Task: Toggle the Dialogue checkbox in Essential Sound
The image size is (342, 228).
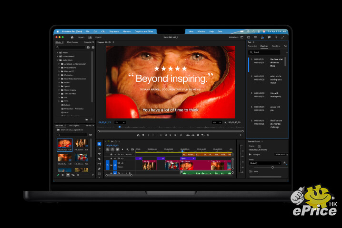Action: coord(251,154)
